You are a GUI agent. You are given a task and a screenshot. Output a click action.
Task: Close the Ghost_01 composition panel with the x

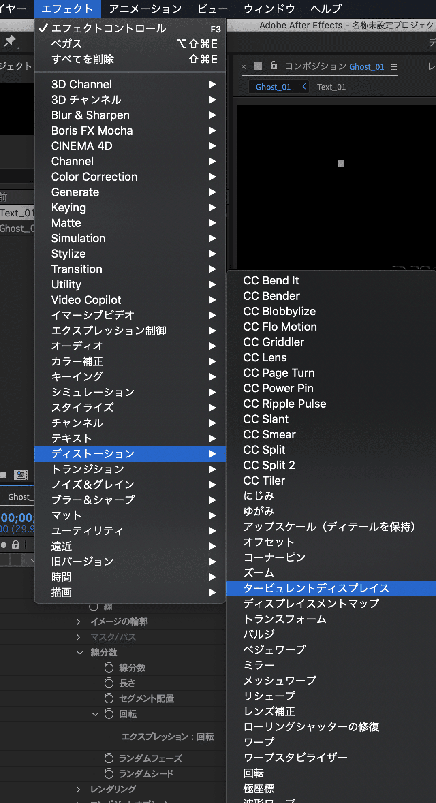(244, 67)
